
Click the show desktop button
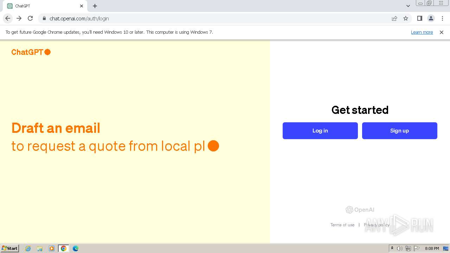pos(446,248)
